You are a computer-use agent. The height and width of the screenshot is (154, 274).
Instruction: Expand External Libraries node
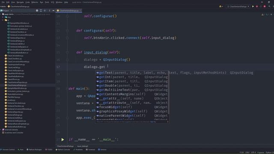click(x=1, y=130)
